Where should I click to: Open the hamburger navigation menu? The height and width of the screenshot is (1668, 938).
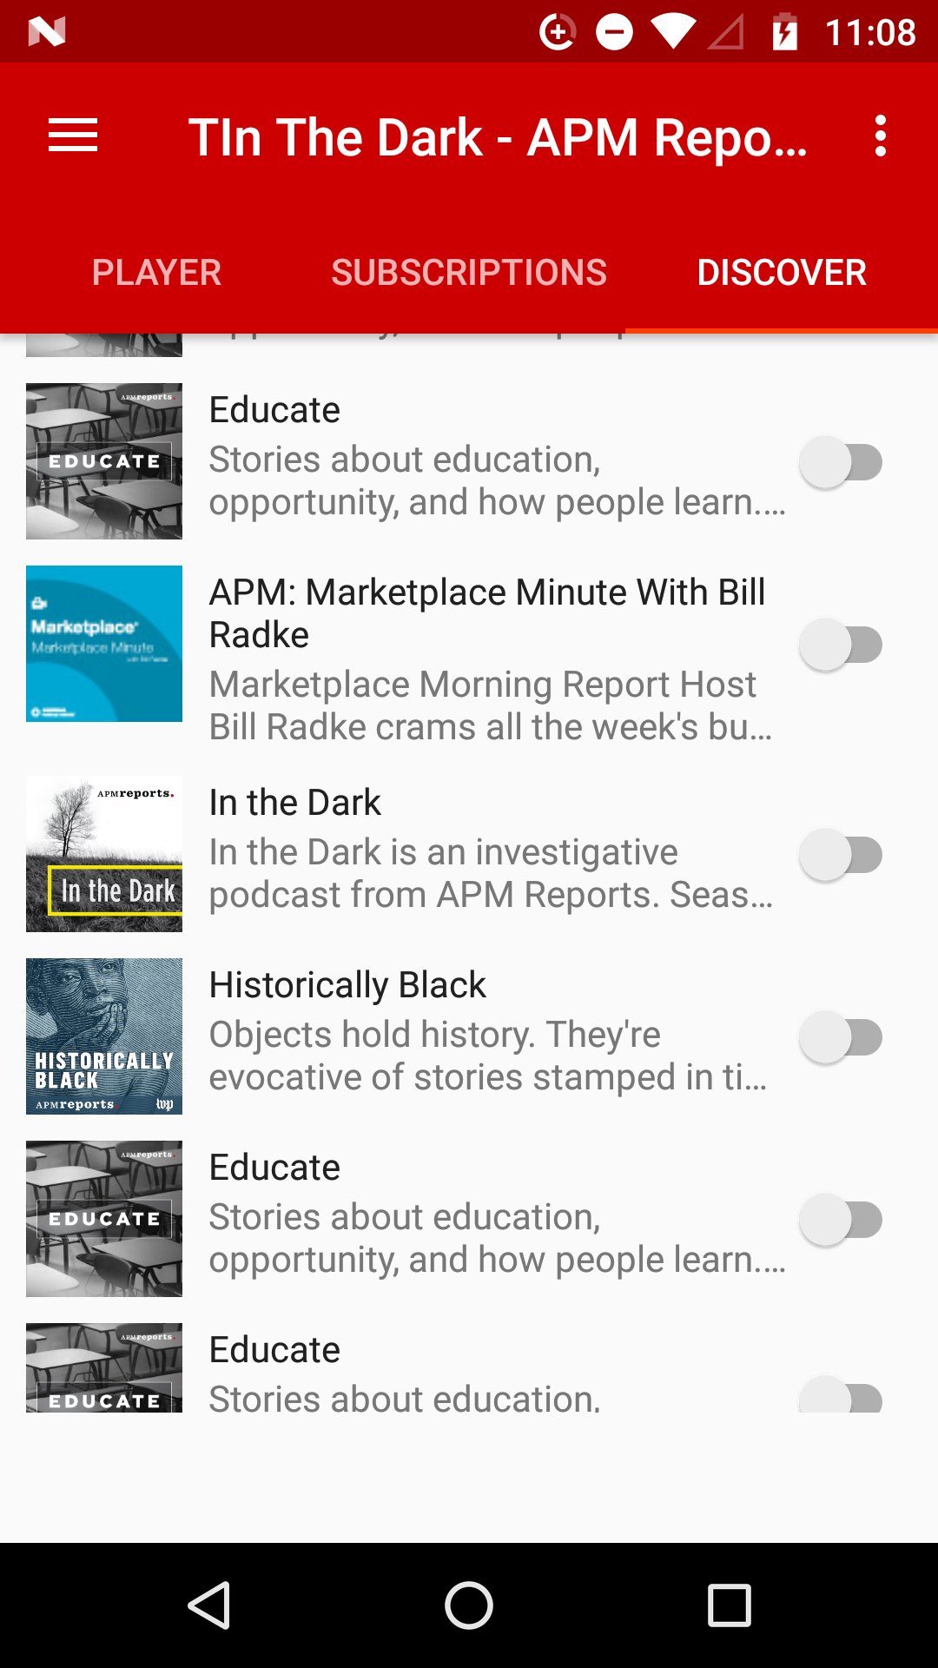pyautogui.click(x=73, y=136)
